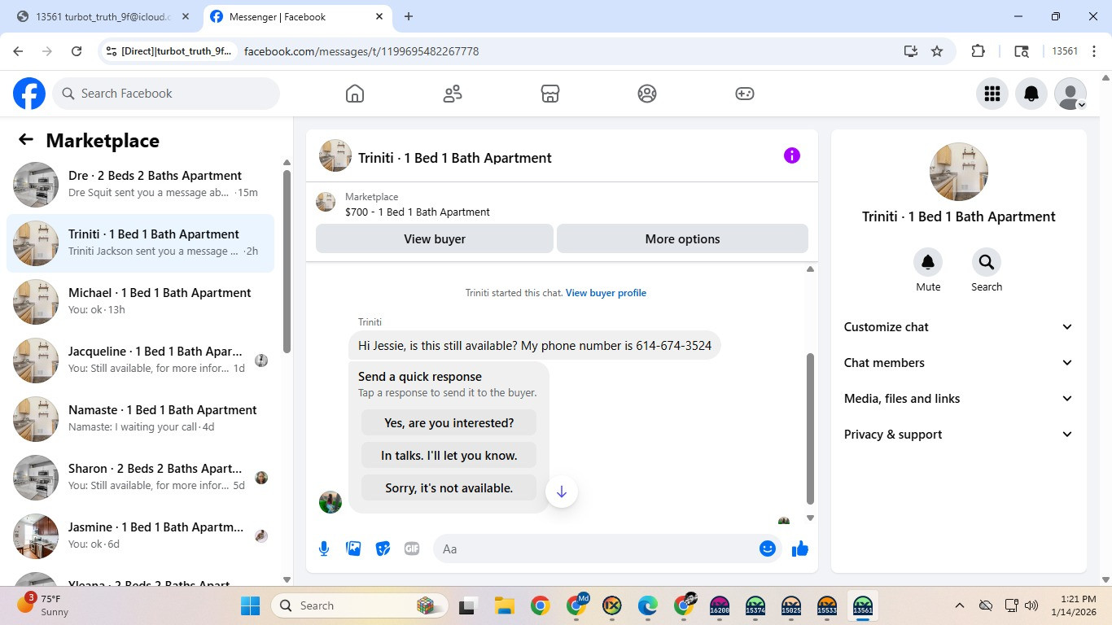Open the Marketplace storefront icon in top navigation
1112x625 pixels.
550,94
